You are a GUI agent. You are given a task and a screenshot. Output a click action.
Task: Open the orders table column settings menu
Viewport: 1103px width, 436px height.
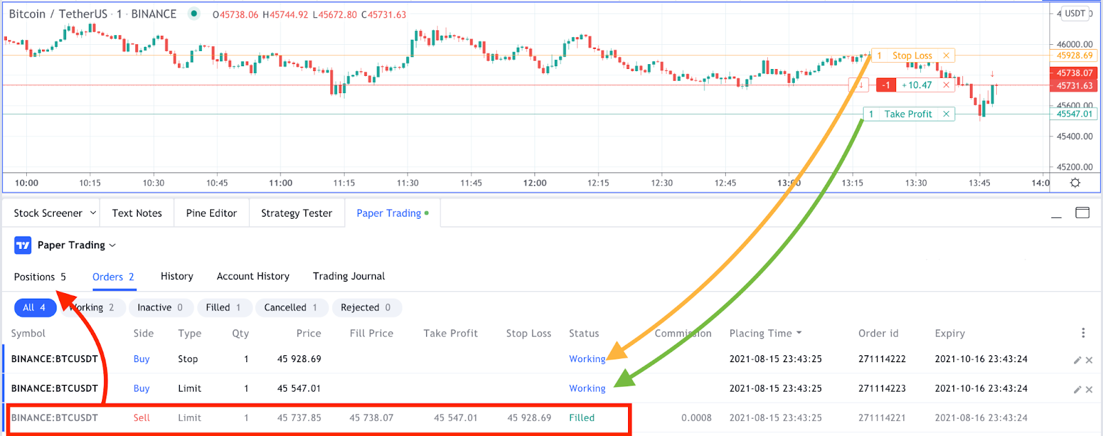tap(1083, 333)
